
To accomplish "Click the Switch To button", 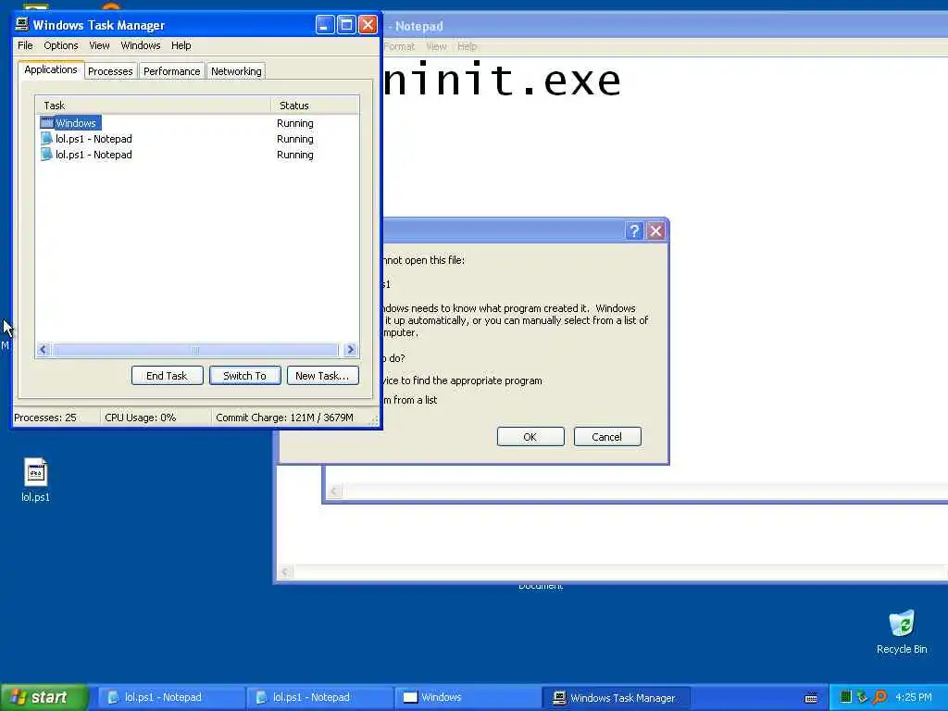I will (x=244, y=376).
